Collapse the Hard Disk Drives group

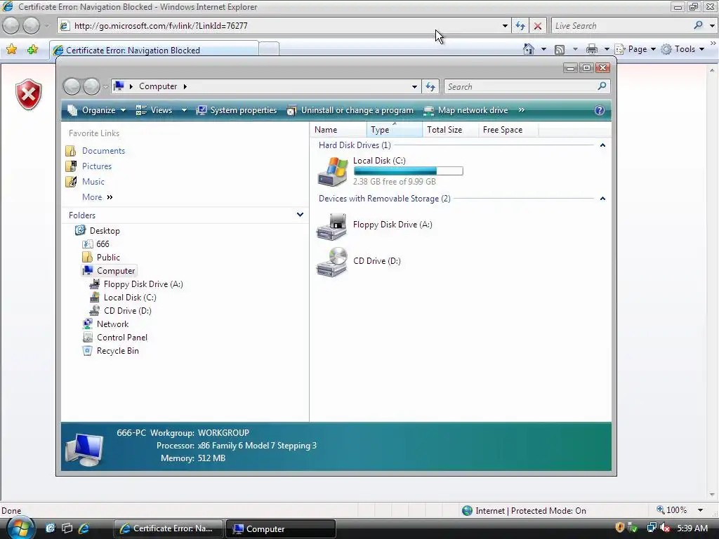coord(602,145)
